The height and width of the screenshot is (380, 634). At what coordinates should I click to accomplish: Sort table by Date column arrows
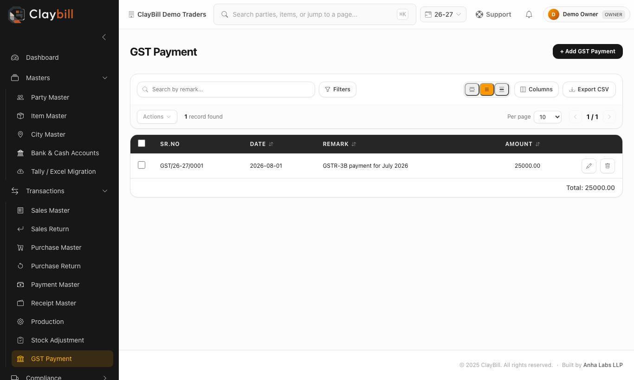pos(271,144)
